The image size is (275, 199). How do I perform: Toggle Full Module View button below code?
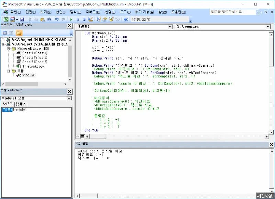tap(82, 136)
